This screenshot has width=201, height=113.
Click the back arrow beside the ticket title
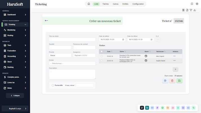(46, 21)
